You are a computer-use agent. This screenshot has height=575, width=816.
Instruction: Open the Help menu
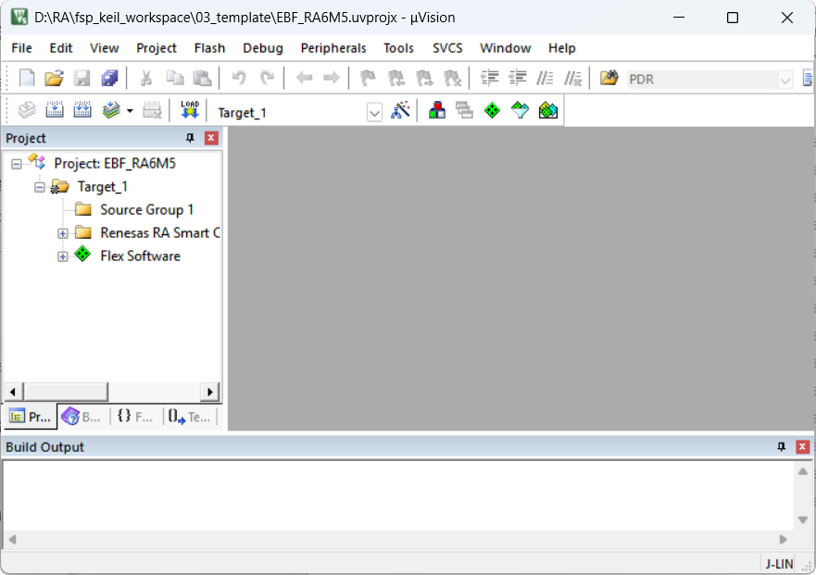point(561,48)
